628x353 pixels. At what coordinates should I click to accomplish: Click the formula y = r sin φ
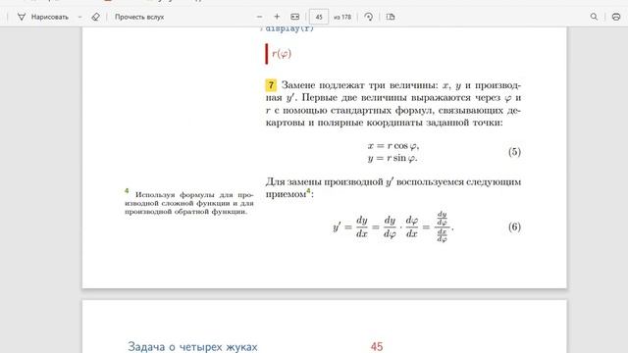[x=392, y=158]
